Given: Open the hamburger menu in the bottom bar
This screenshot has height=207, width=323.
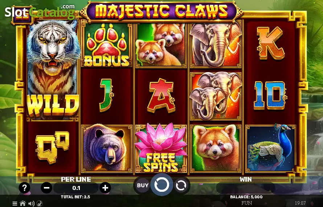Looking at the screenshot, I should tap(15, 203).
